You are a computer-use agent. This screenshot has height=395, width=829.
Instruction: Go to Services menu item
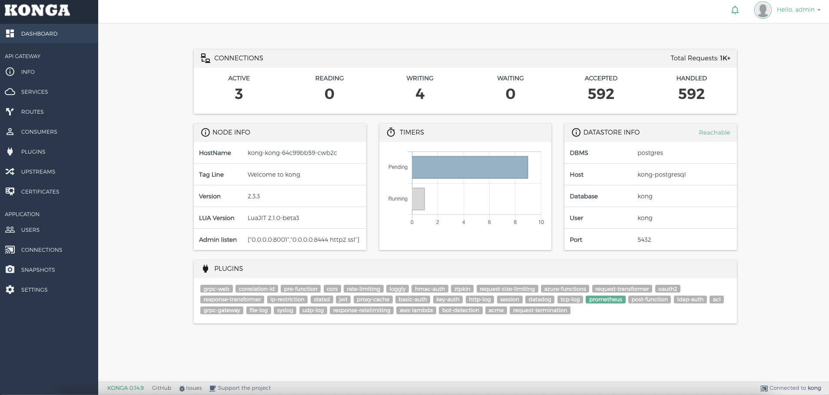tap(49, 92)
